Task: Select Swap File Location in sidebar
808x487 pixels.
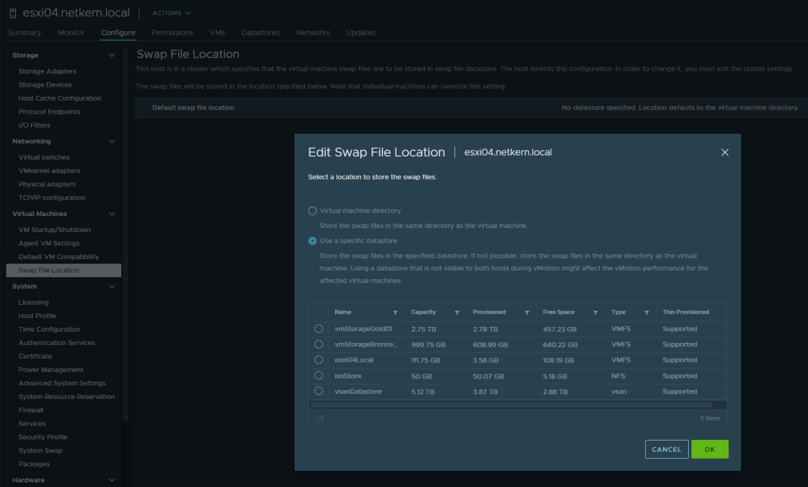Action: (64, 270)
